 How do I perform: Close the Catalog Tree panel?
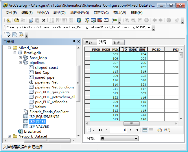(79, 41)
